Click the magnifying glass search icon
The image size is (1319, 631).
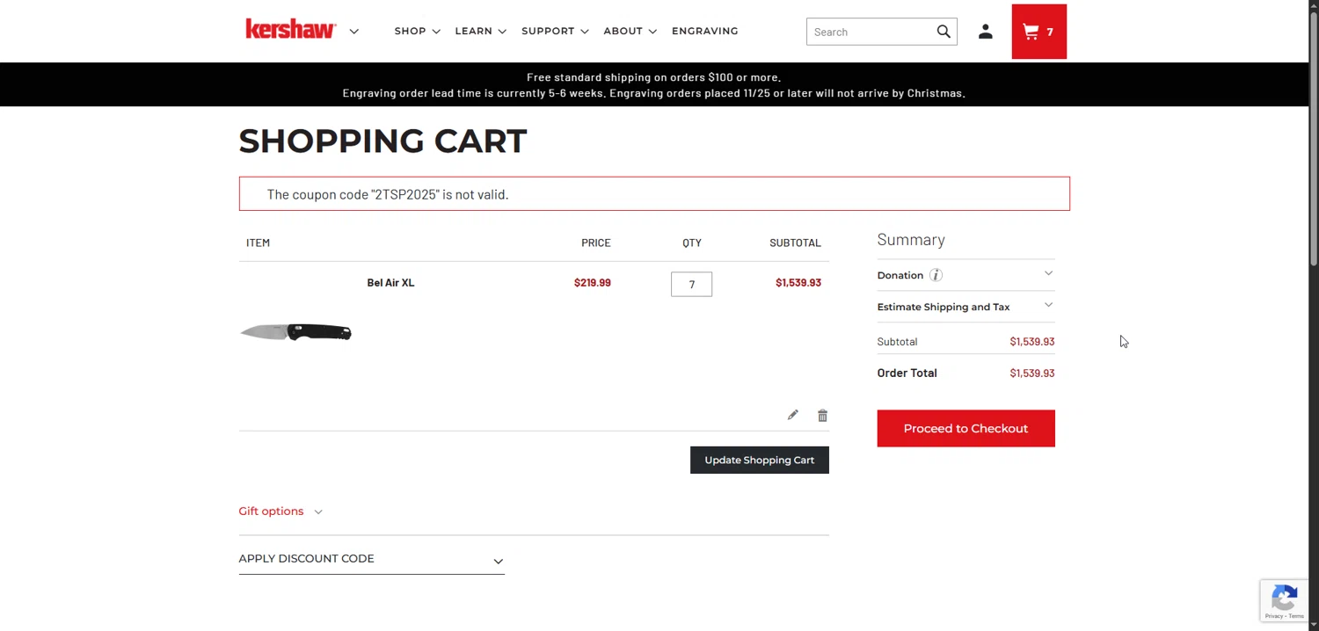tap(944, 32)
